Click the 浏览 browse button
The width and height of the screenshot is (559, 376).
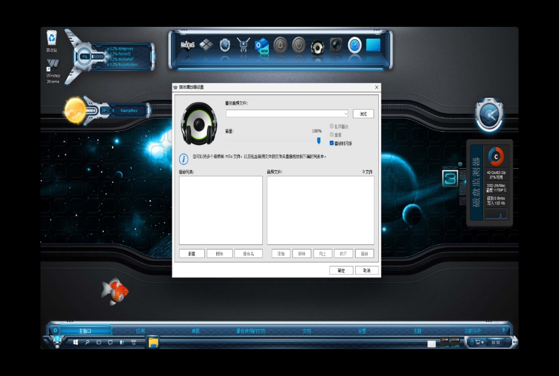pos(363,113)
